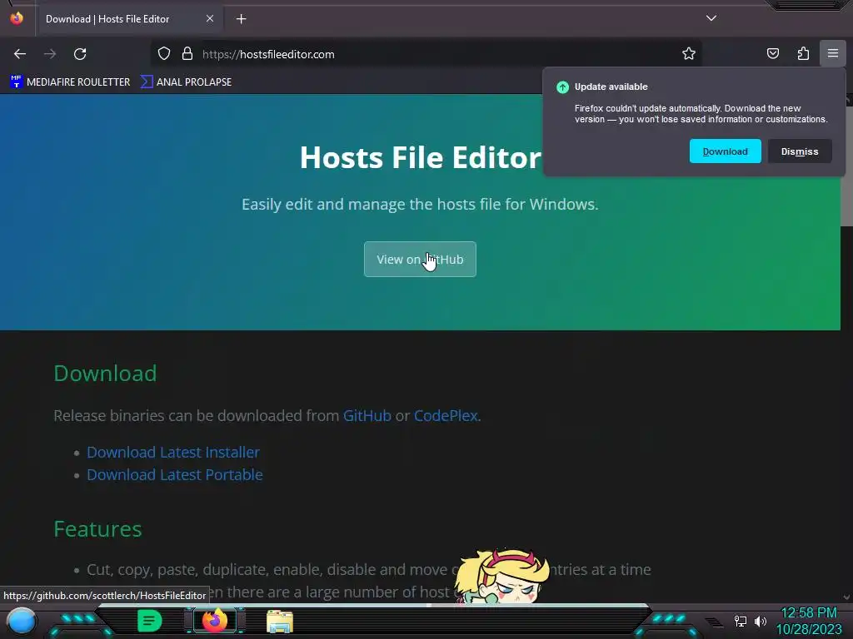
Task: Open the CodePlex link
Action: pos(446,416)
